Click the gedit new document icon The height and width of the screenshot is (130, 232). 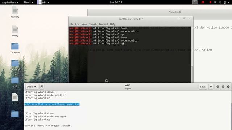pyautogui.click(x=42, y=87)
